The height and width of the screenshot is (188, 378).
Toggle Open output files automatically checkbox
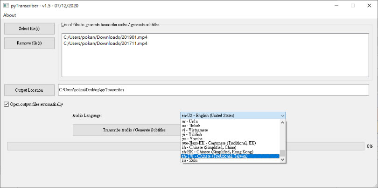[x=7, y=104]
